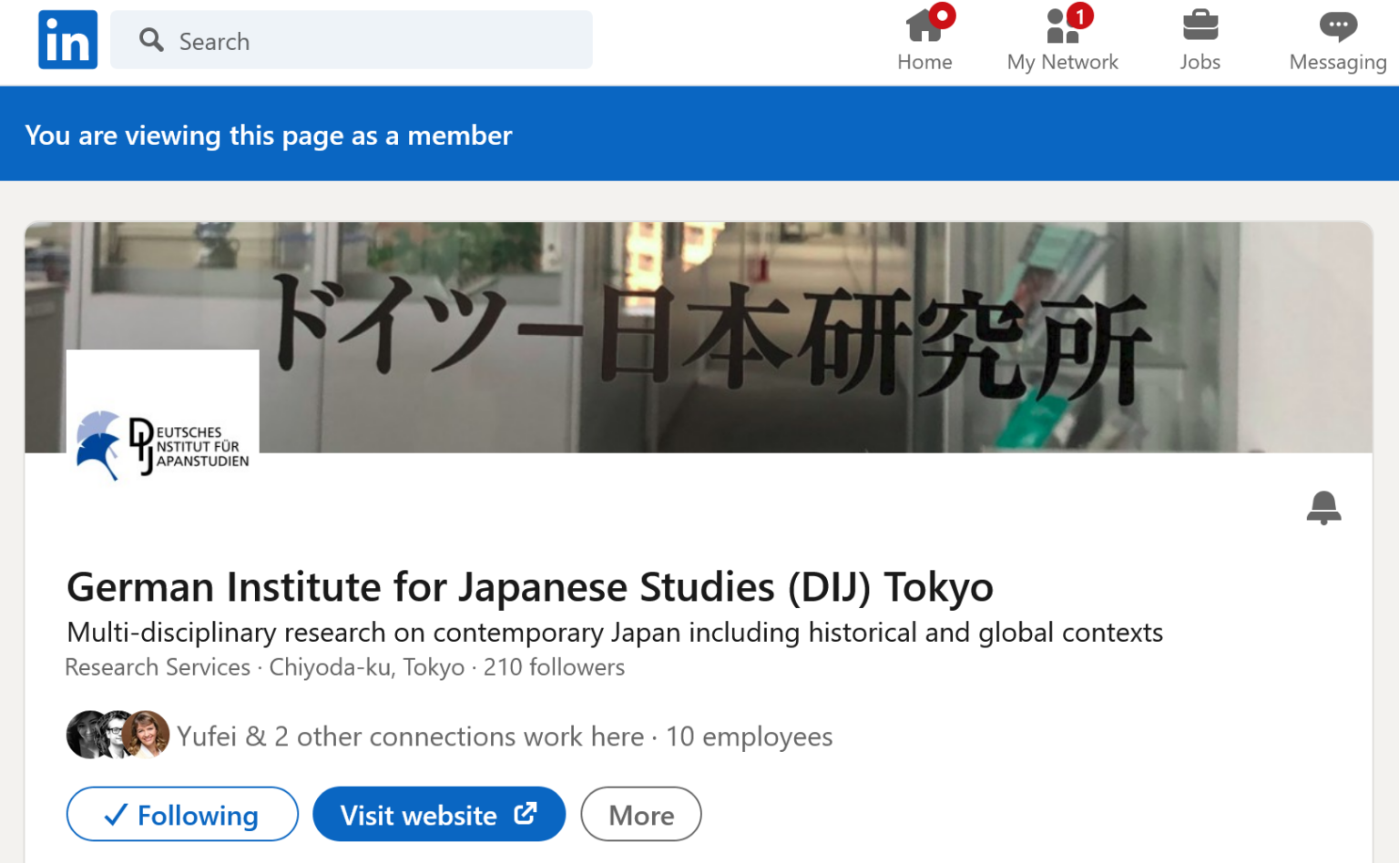Viewport: 1399px width, 863px height.
Task: Open Messaging
Action: pyautogui.click(x=1337, y=40)
